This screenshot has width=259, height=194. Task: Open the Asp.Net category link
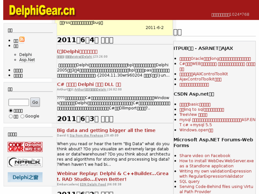click(x=27, y=60)
